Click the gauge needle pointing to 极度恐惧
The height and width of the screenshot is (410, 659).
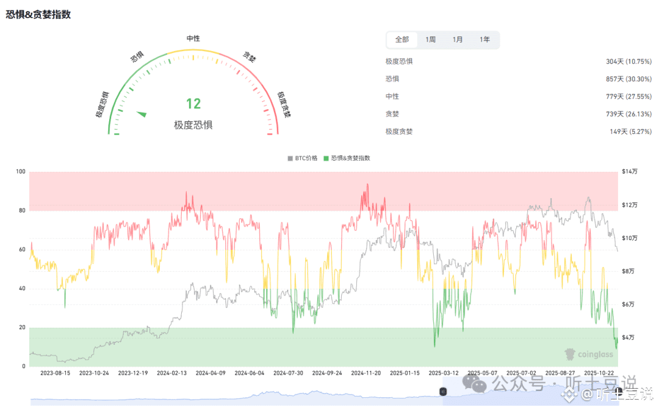click(x=142, y=114)
